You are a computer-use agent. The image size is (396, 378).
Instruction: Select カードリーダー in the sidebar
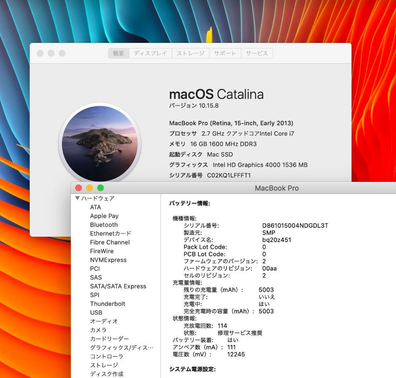[x=110, y=339]
